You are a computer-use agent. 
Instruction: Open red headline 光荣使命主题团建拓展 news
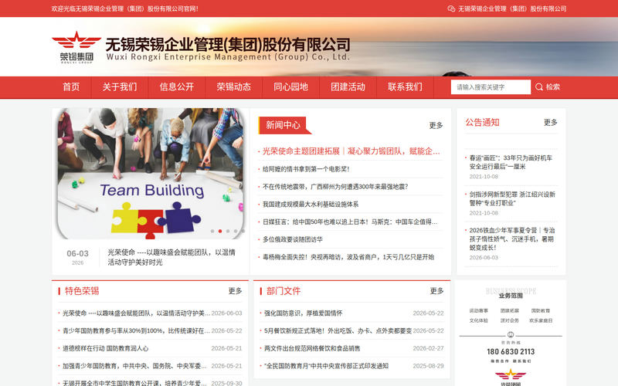(351, 151)
